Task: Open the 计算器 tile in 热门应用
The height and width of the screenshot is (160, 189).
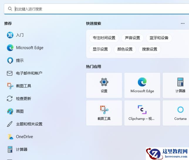Action: point(176,85)
